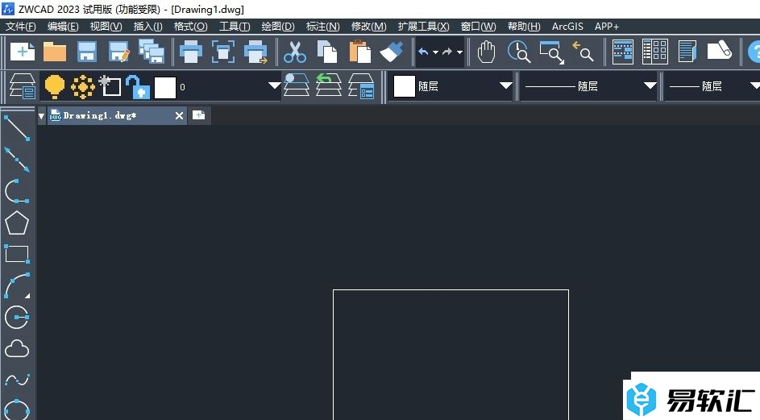This screenshot has width=760, height=420.
Task: Save the current drawing
Action: click(x=87, y=52)
